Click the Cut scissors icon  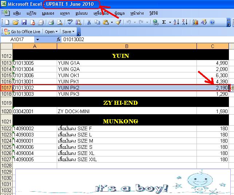pyautogui.click(x=88, y=22)
